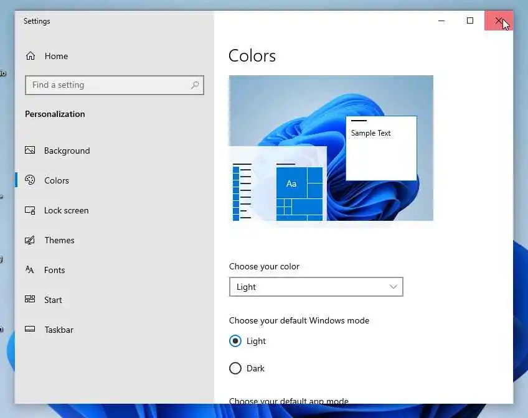Click the Personalization heading
Image resolution: width=528 pixels, height=418 pixels.
click(x=55, y=114)
